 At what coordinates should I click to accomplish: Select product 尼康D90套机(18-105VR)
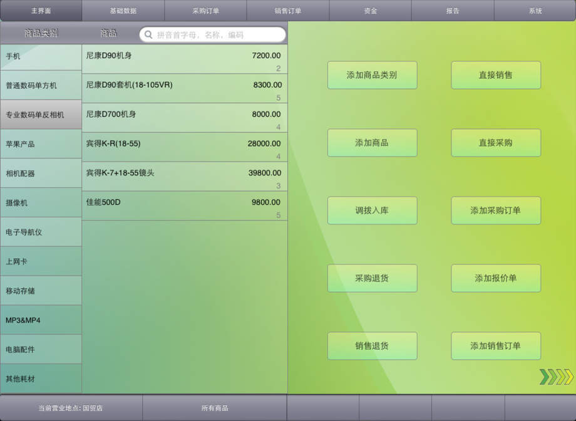pyautogui.click(x=185, y=88)
